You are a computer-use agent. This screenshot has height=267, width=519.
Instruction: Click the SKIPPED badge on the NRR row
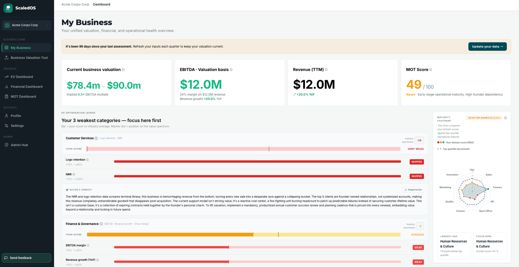[x=417, y=176]
